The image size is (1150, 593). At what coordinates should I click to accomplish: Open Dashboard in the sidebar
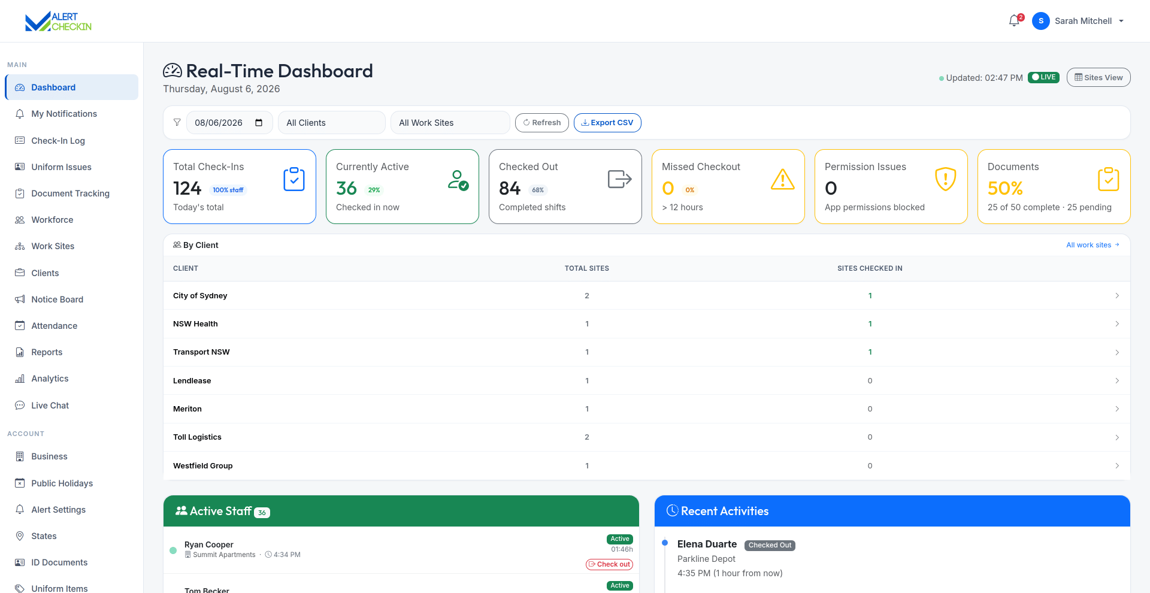[72, 87]
